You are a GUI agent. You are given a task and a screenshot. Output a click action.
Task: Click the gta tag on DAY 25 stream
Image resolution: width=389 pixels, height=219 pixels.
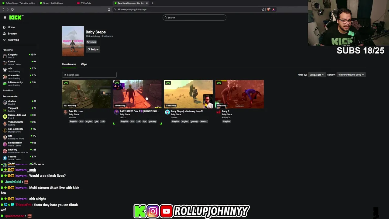pyautogui.click(x=96, y=122)
